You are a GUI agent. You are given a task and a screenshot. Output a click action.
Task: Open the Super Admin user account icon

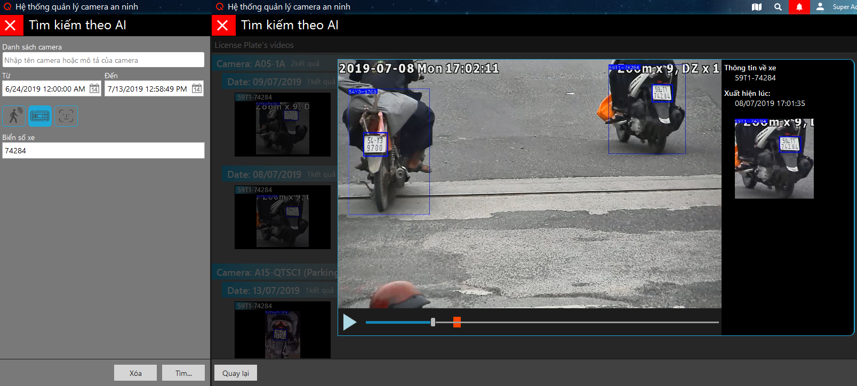coord(820,7)
